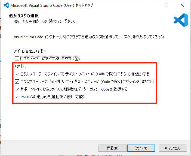Click the greyed-out maximize window button
Image resolution: width=191 pixels, height=156 pixels.
[166, 5]
